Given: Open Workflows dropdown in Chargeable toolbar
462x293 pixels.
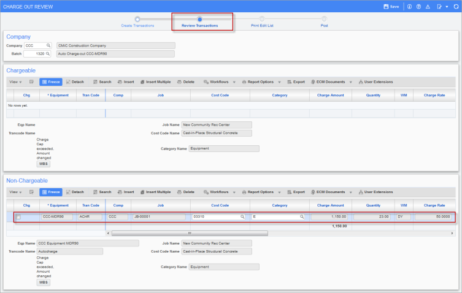Looking at the screenshot, I should pyautogui.click(x=218, y=82).
